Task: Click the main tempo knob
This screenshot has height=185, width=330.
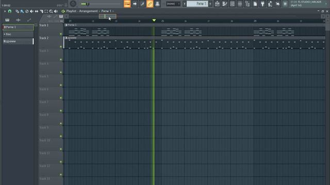Action: [73, 4]
